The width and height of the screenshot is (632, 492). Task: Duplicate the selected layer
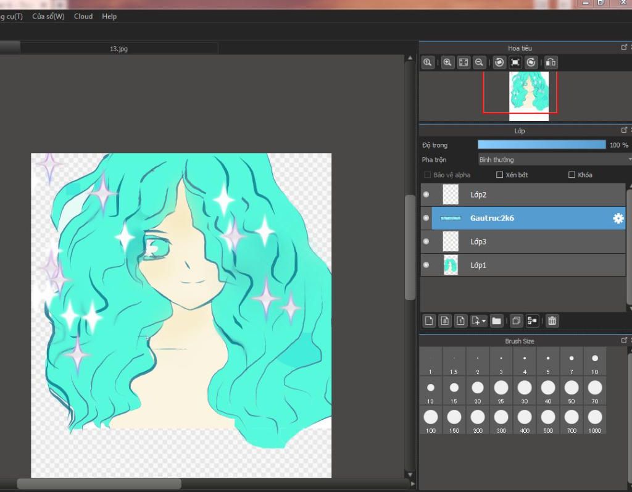516,321
